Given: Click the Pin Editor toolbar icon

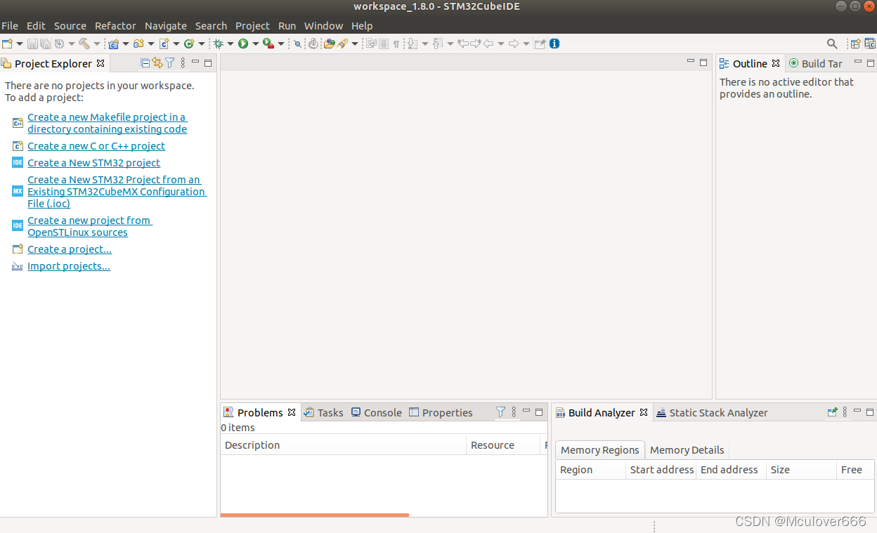Looking at the screenshot, I should pyautogui.click(x=540, y=44).
